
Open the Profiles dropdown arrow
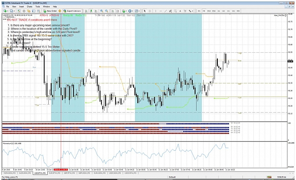[14, 11]
